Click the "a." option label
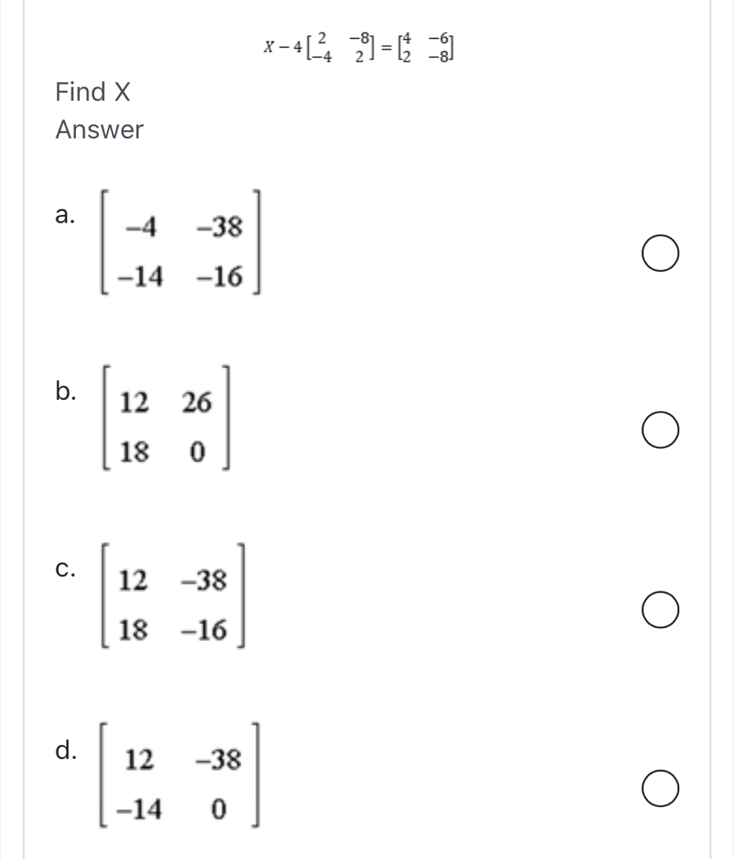This screenshot has width=734, height=859. point(66,215)
